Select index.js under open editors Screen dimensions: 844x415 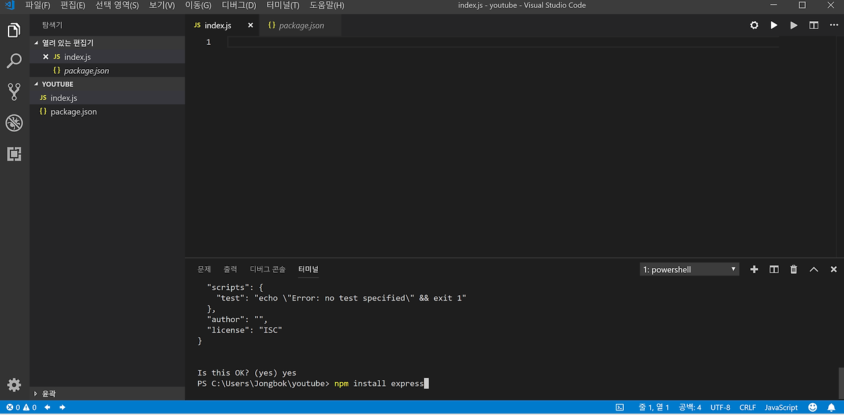click(107, 57)
